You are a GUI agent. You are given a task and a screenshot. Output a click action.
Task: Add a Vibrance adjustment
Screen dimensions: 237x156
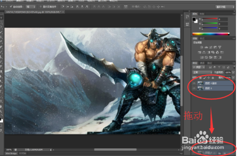coord(220,47)
